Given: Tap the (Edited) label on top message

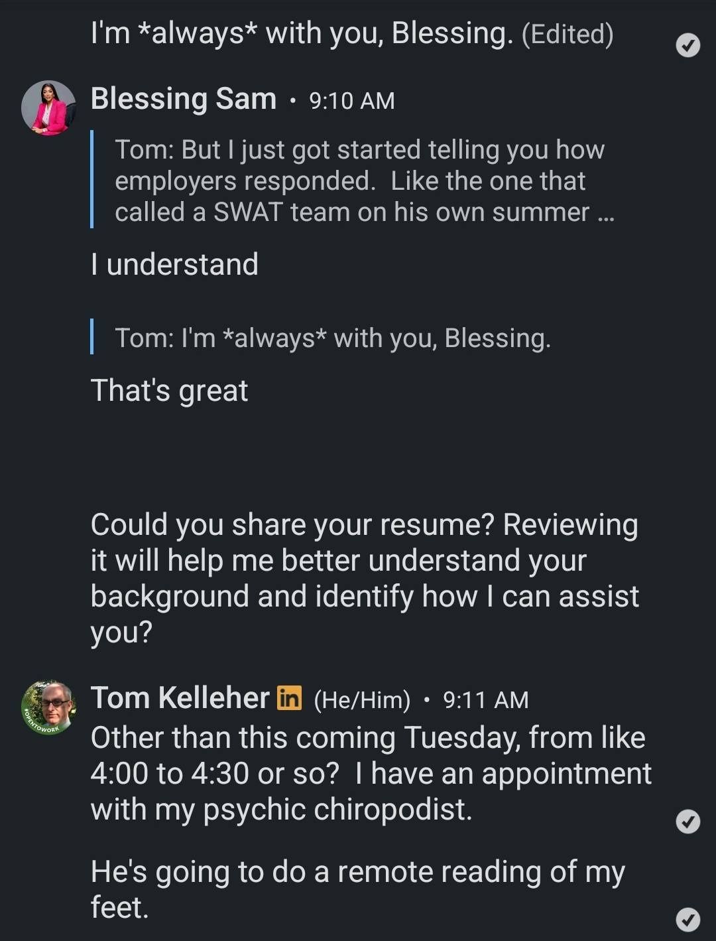Looking at the screenshot, I should (567, 34).
